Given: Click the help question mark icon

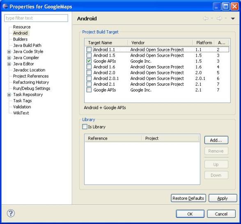Looking at the screenshot, I should (x=11, y=213).
